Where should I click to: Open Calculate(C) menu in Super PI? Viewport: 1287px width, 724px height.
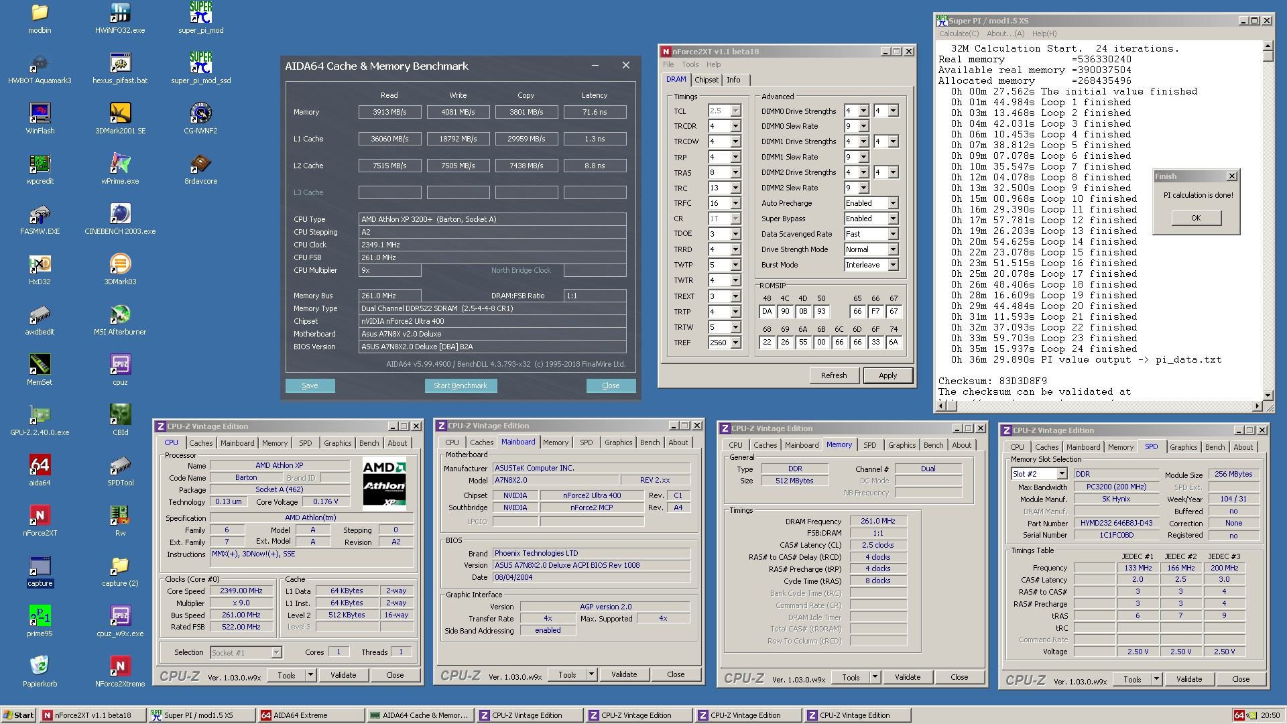[x=959, y=34]
